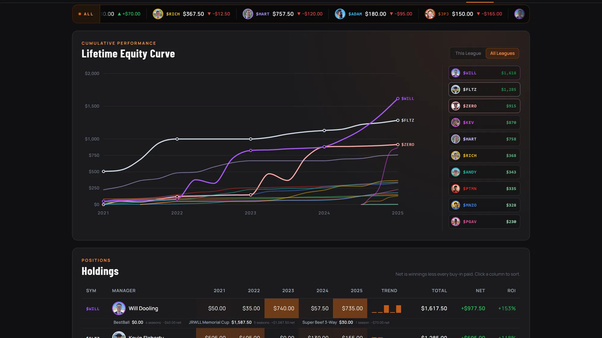Click $WILL endpoint marker at 2025
602x338 pixels.
pos(398,99)
